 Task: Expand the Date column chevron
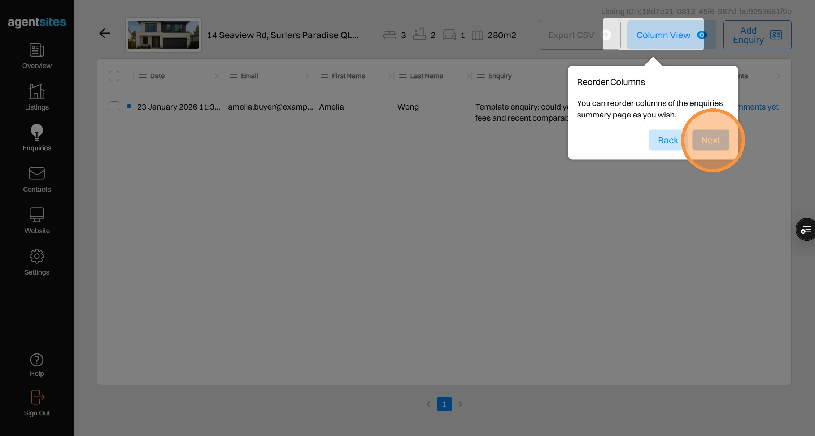coord(216,76)
